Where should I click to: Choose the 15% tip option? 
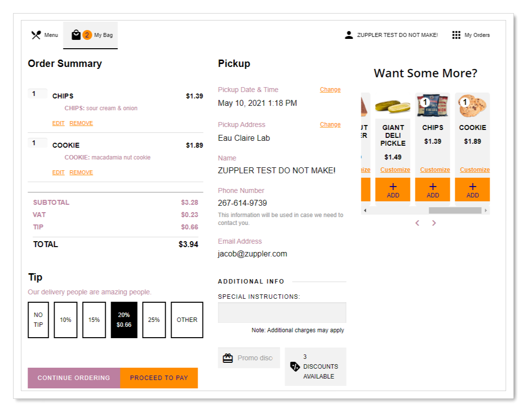[94, 320]
